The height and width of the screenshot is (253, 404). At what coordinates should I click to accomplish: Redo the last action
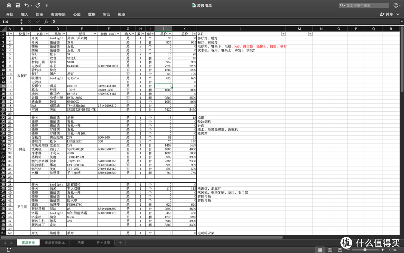click(38, 5)
